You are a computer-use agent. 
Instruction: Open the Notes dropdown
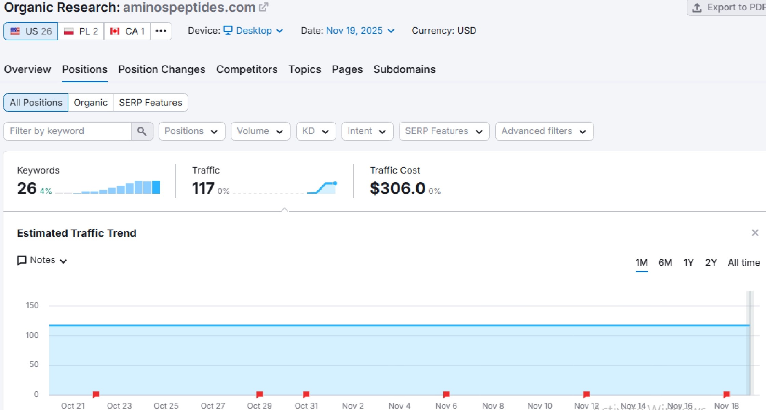[x=42, y=260]
